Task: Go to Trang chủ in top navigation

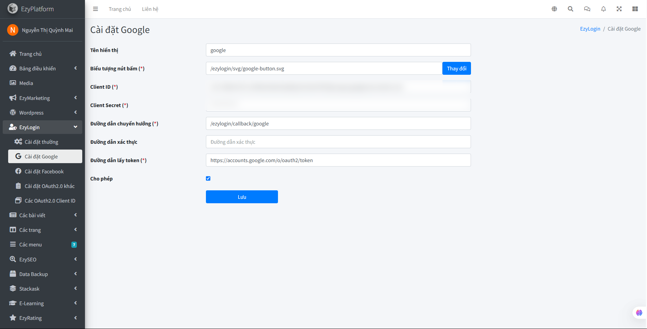Action: coord(120,9)
